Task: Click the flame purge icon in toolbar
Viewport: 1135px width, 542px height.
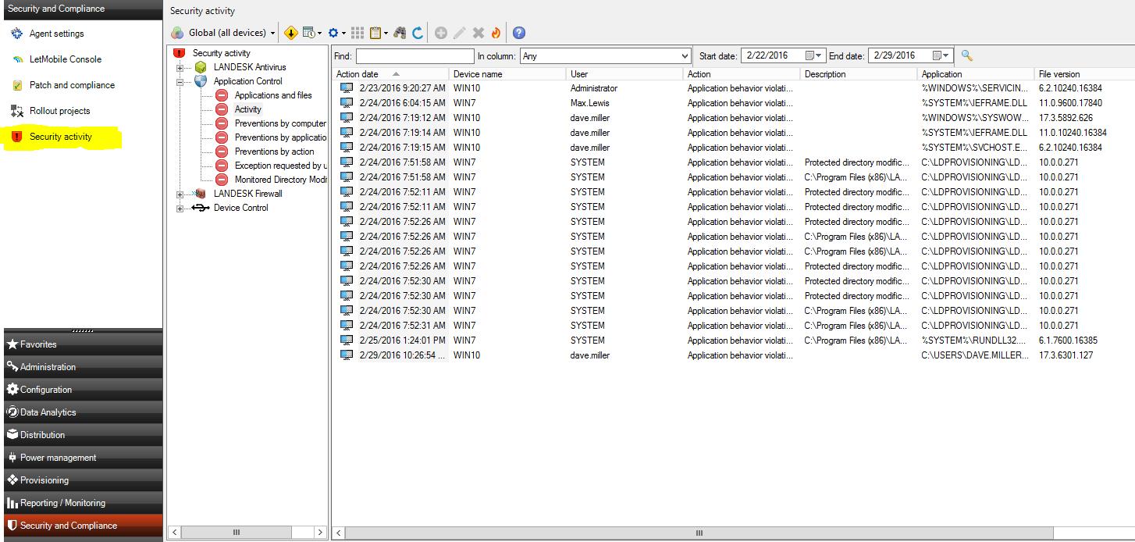Action: (496, 33)
